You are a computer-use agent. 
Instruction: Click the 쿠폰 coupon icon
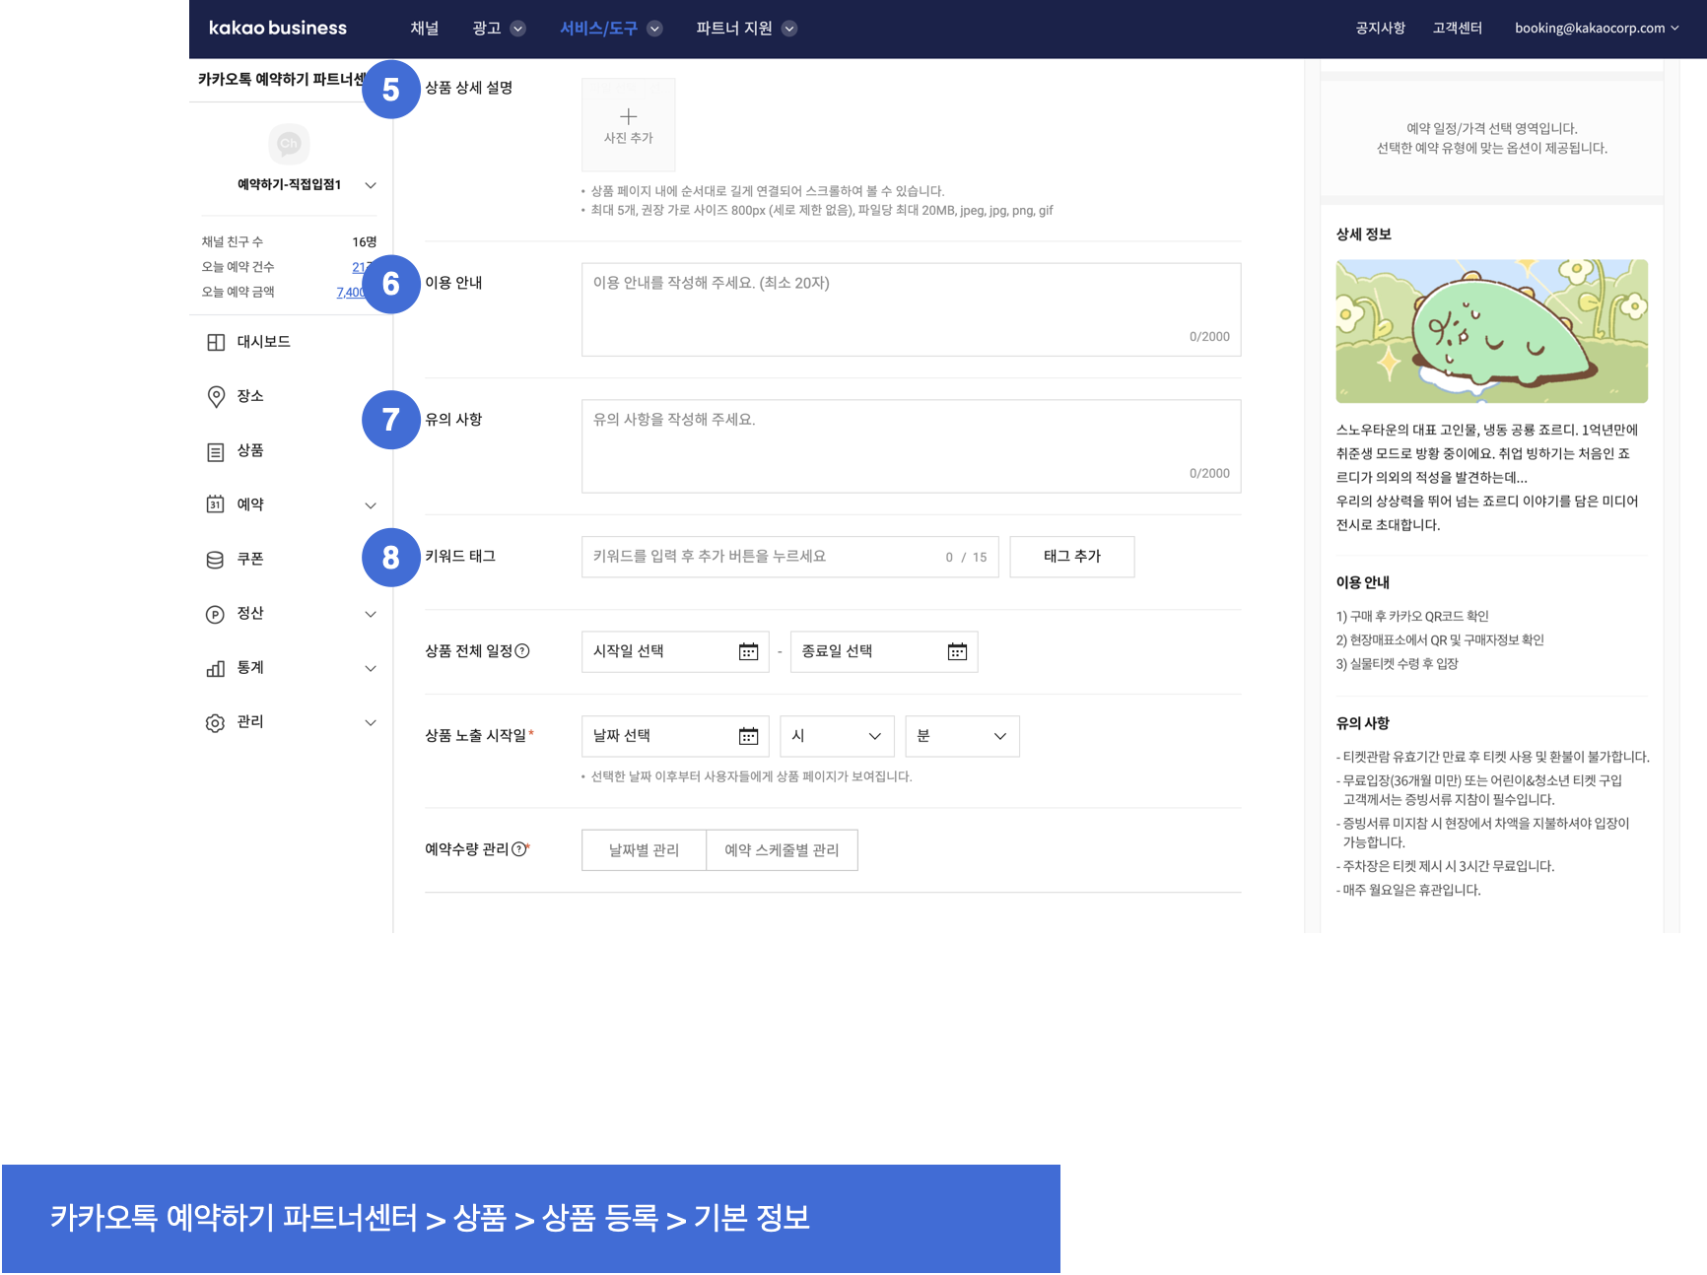coord(216,560)
